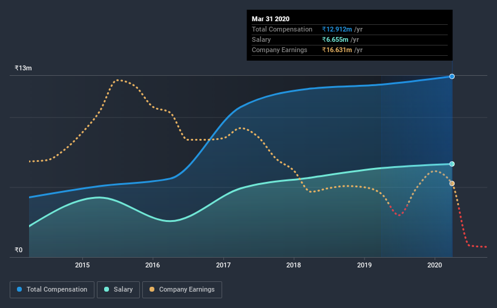Click the Mar 31 2020 tooltip date
The height and width of the screenshot is (308, 497).
click(271, 19)
